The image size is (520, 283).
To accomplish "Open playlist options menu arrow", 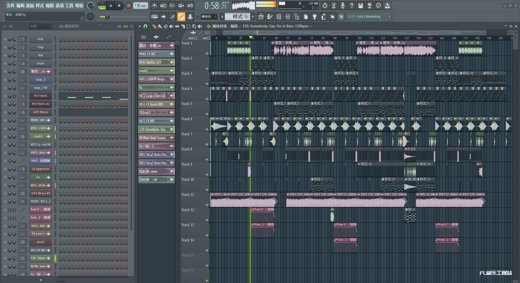I will tap(140, 26).
